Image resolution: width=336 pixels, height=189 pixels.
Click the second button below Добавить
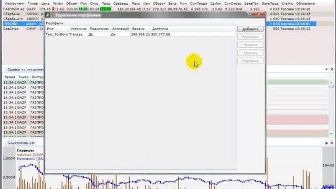click(250, 45)
